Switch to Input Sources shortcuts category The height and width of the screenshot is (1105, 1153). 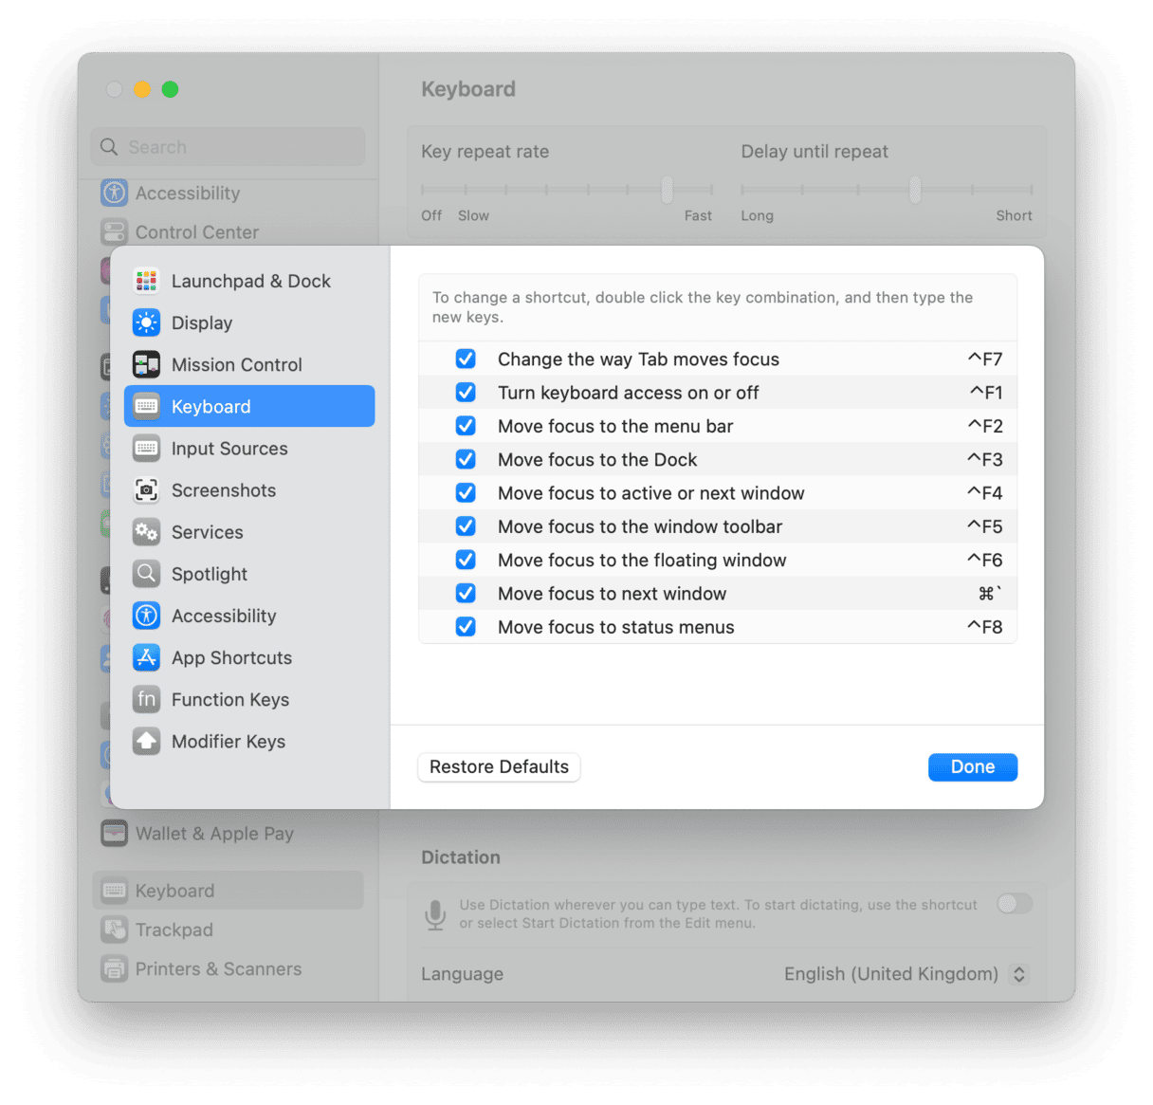(x=229, y=448)
